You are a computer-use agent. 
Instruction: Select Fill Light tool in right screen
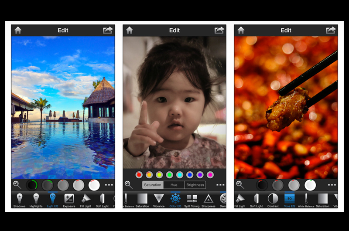pos(240,200)
